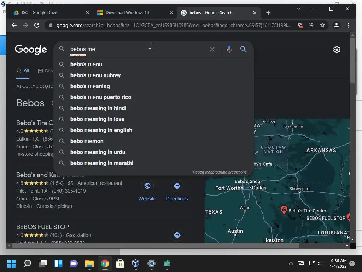Open the volume control in system tray
This screenshot has width=362, height=272.
coord(320,263)
